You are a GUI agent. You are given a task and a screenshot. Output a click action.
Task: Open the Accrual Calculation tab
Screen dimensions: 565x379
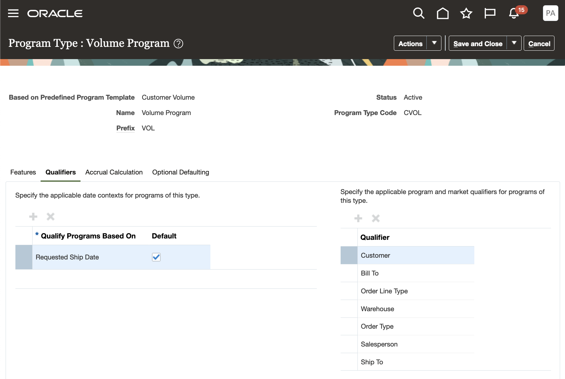click(114, 172)
